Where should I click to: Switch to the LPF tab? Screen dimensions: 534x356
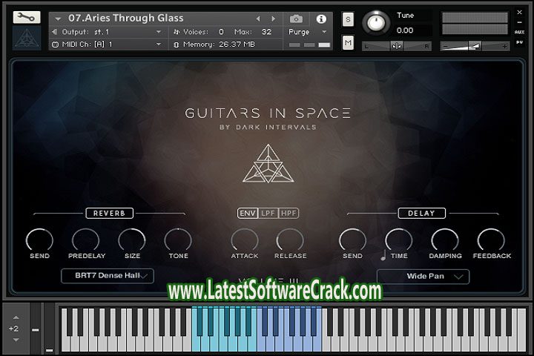click(x=268, y=214)
